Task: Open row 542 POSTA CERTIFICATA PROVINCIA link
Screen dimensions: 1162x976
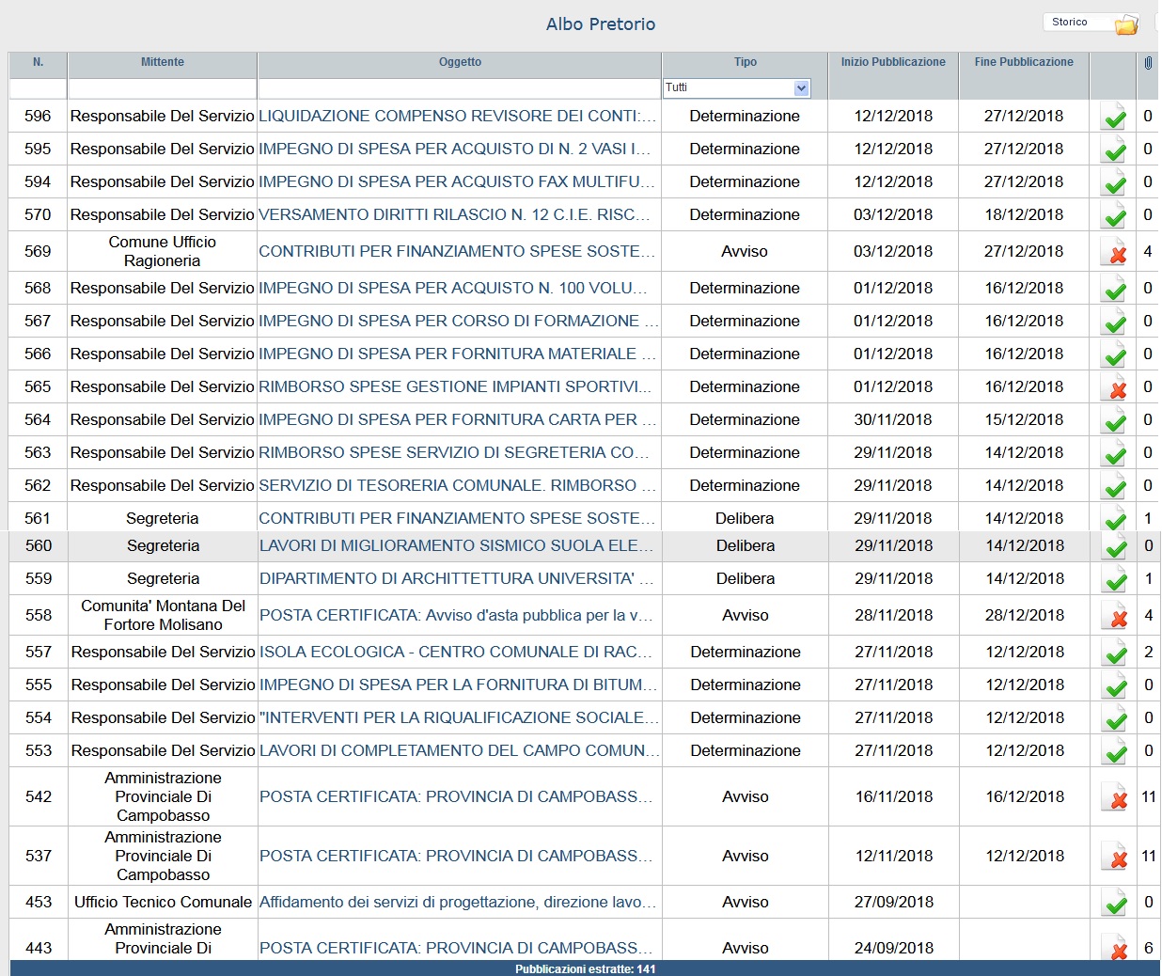Action: pos(456,796)
